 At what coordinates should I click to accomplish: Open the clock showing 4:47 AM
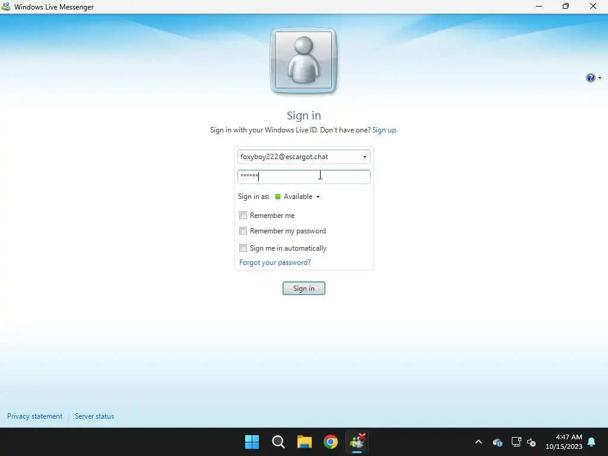click(564, 442)
